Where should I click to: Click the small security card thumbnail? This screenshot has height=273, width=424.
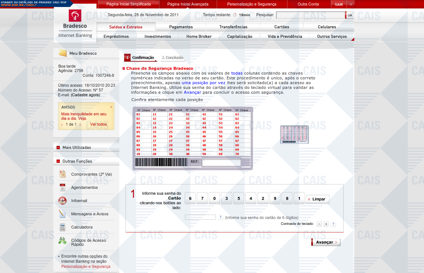pyautogui.click(x=294, y=134)
